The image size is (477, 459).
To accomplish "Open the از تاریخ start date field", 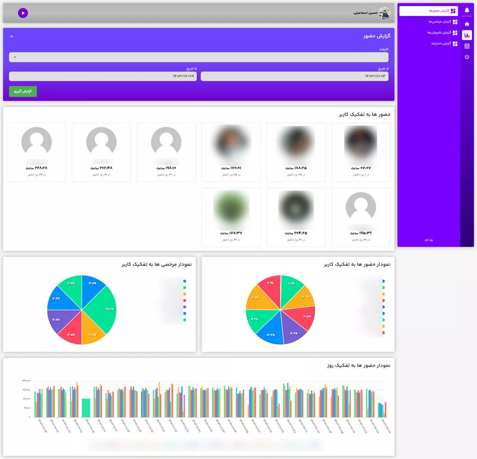I will [x=294, y=76].
